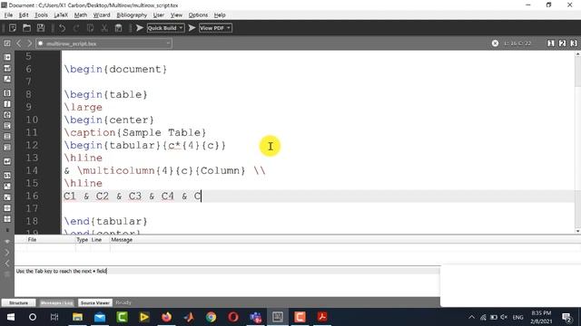Run Quick Build with its arrow button

[140, 28]
